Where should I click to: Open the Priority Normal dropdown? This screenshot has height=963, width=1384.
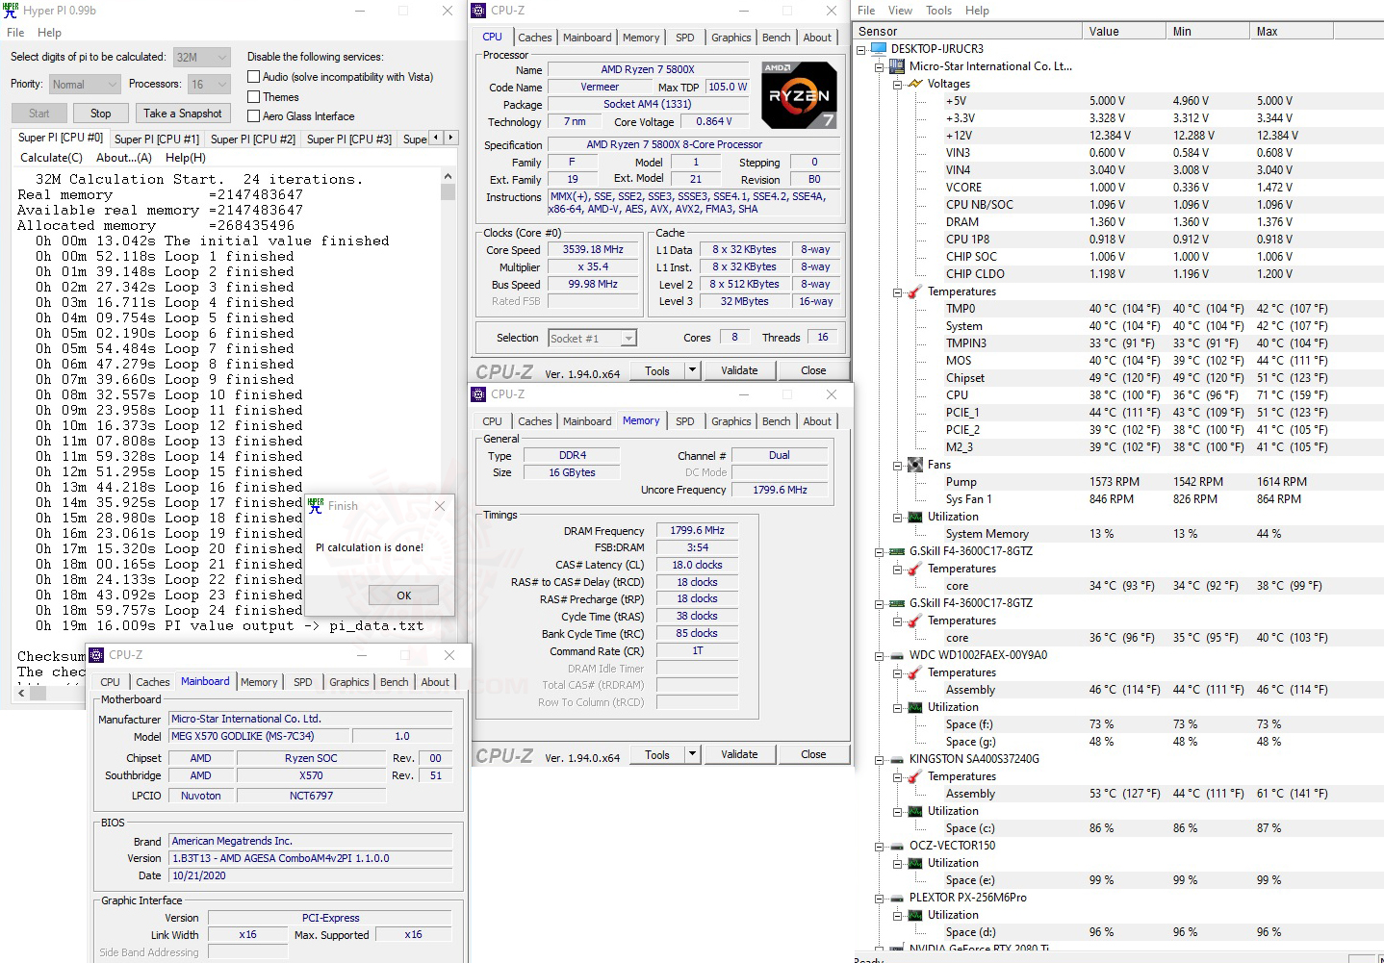click(x=85, y=85)
